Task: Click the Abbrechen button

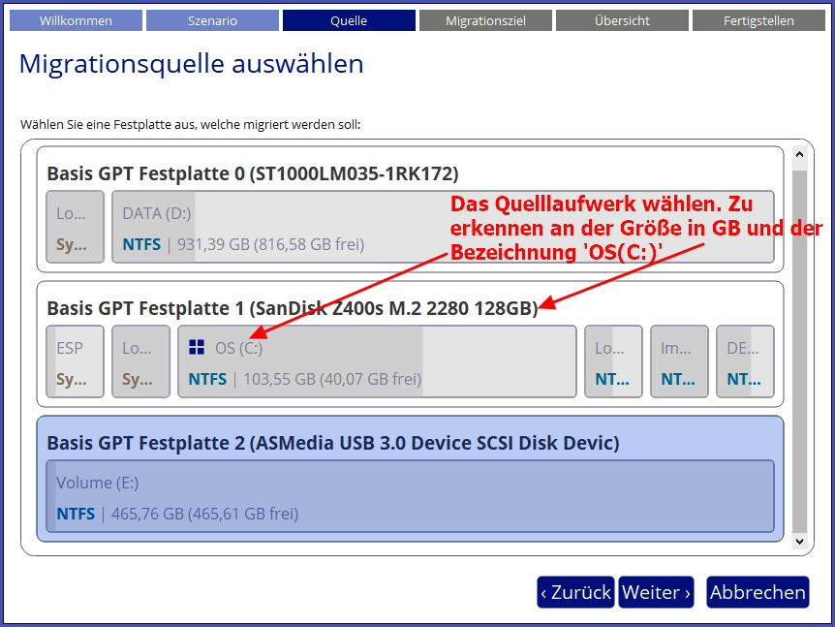Action: tap(757, 592)
